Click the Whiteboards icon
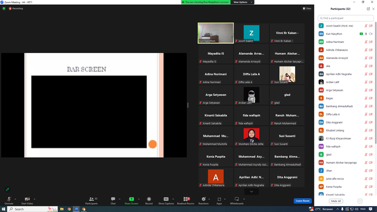This screenshot has width=377, height=212. (237, 199)
